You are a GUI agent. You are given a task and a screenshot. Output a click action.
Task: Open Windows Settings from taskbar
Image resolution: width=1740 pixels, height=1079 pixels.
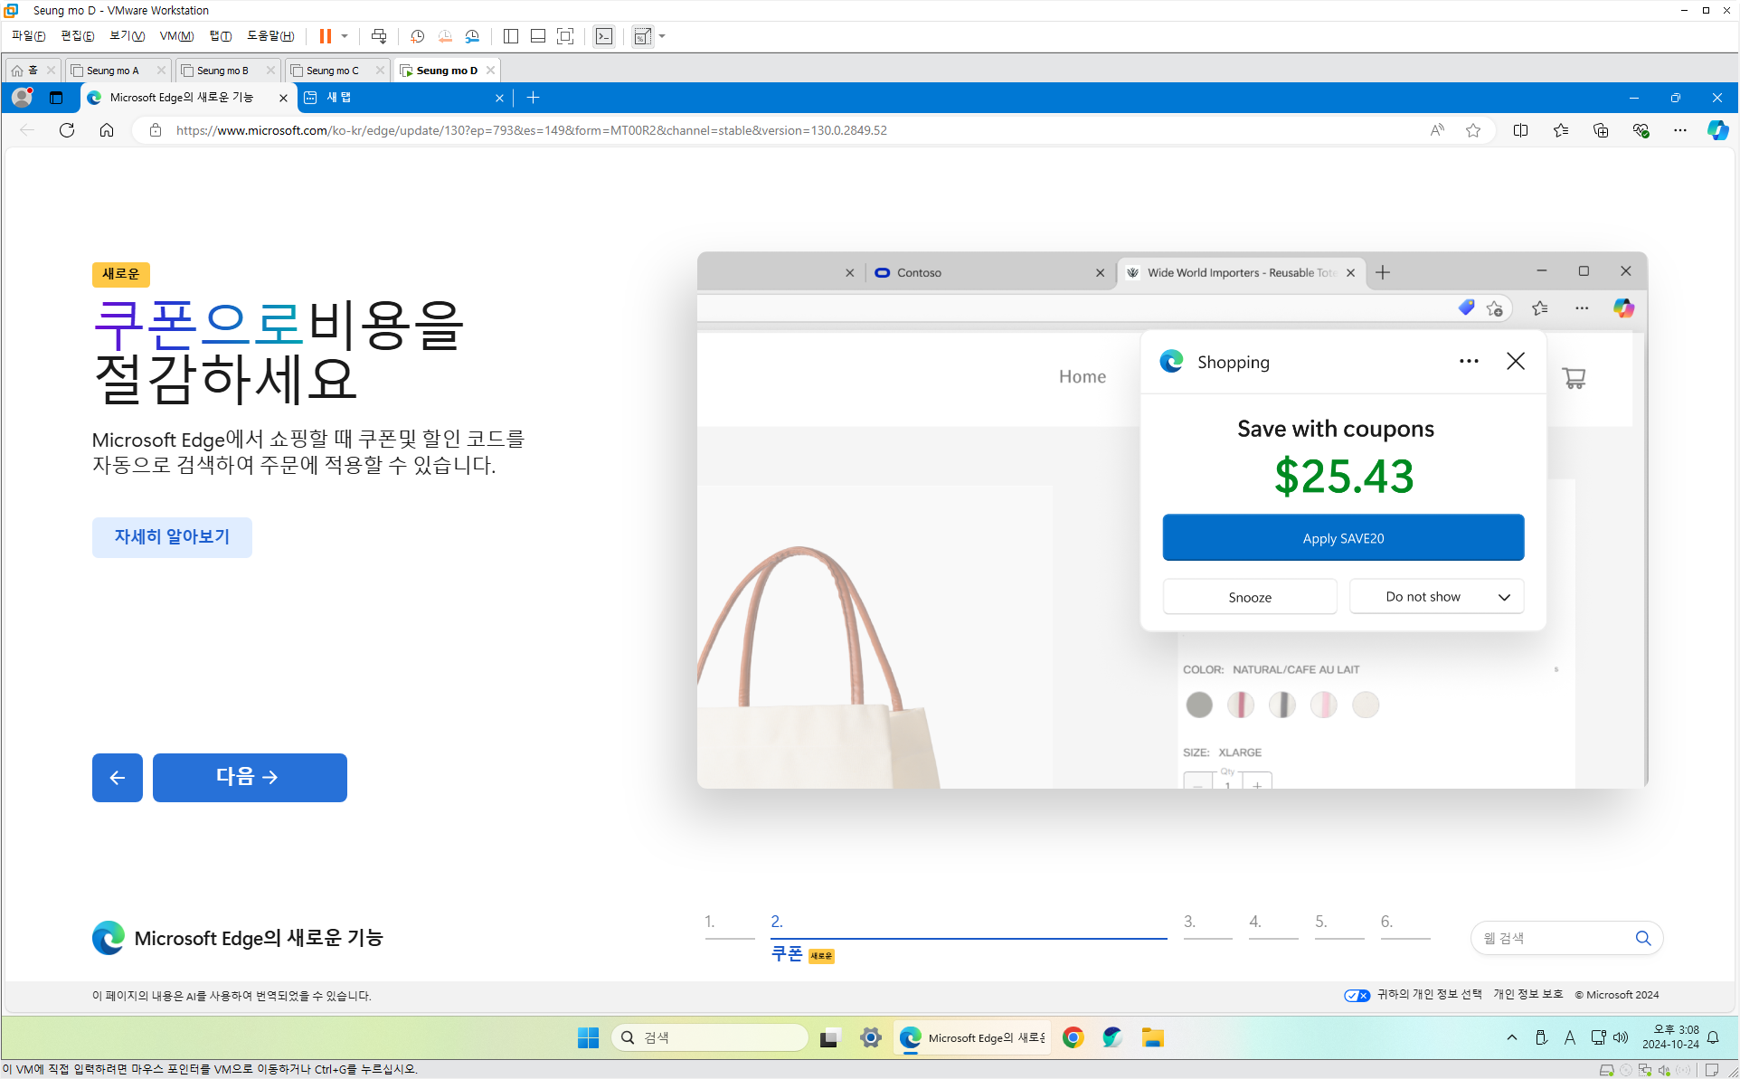click(x=871, y=1037)
